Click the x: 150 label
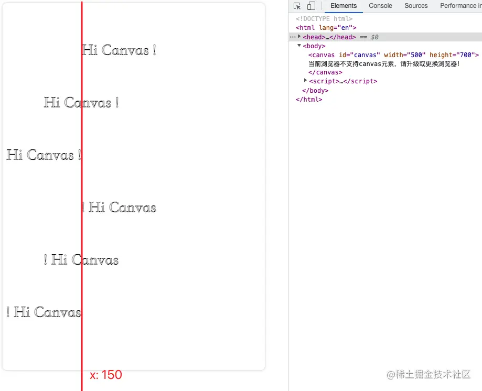 click(x=105, y=375)
